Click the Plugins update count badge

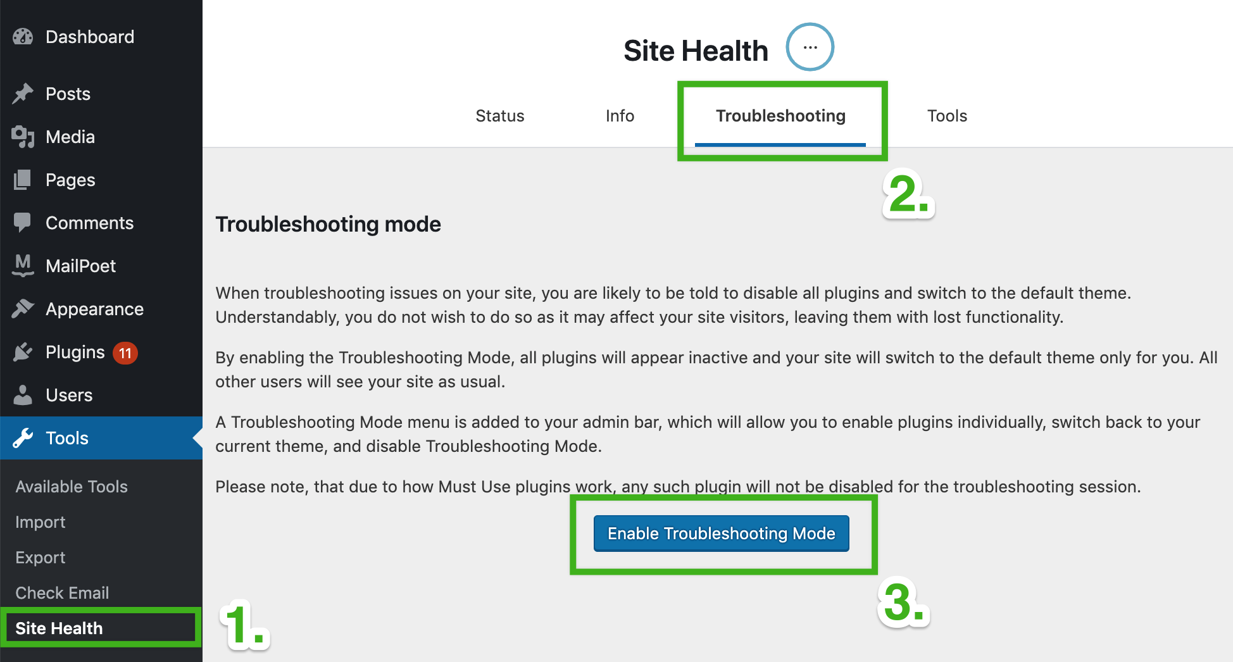pyautogui.click(x=125, y=353)
